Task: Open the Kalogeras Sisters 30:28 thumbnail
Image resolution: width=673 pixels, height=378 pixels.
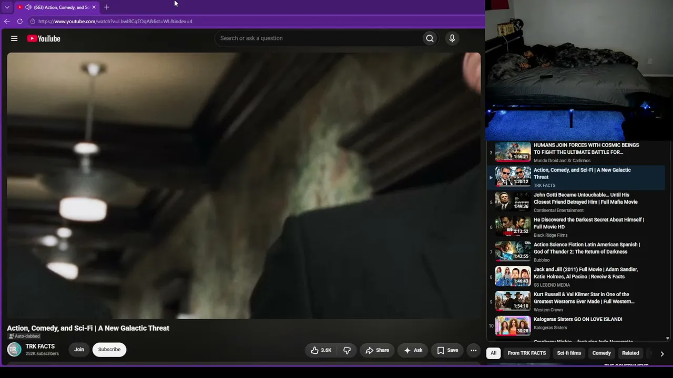Action: click(513, 327)
